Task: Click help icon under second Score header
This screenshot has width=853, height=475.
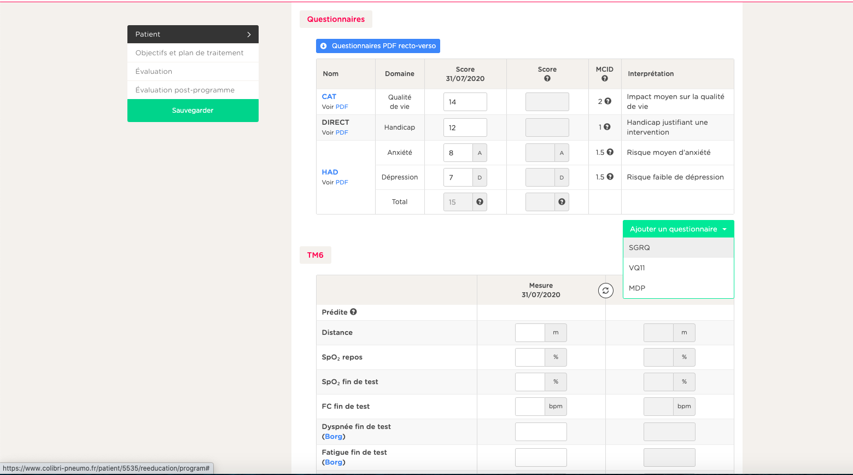Action: [547, 78]
